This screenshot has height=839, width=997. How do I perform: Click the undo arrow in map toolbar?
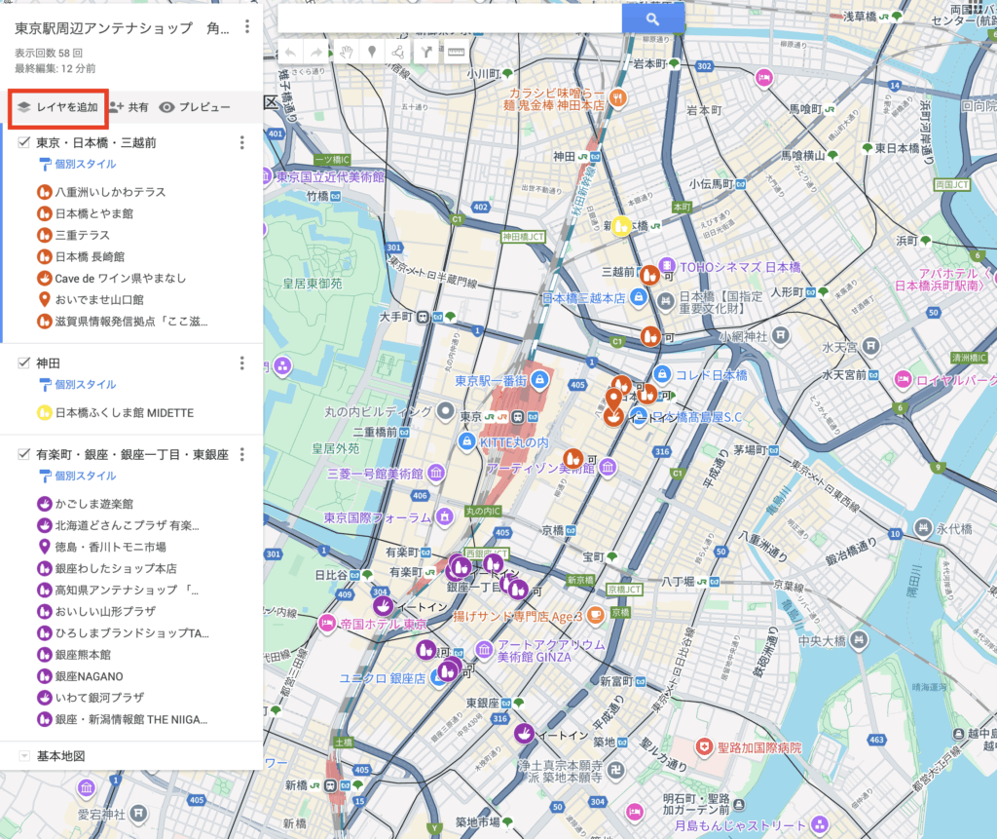coord(290,53)
